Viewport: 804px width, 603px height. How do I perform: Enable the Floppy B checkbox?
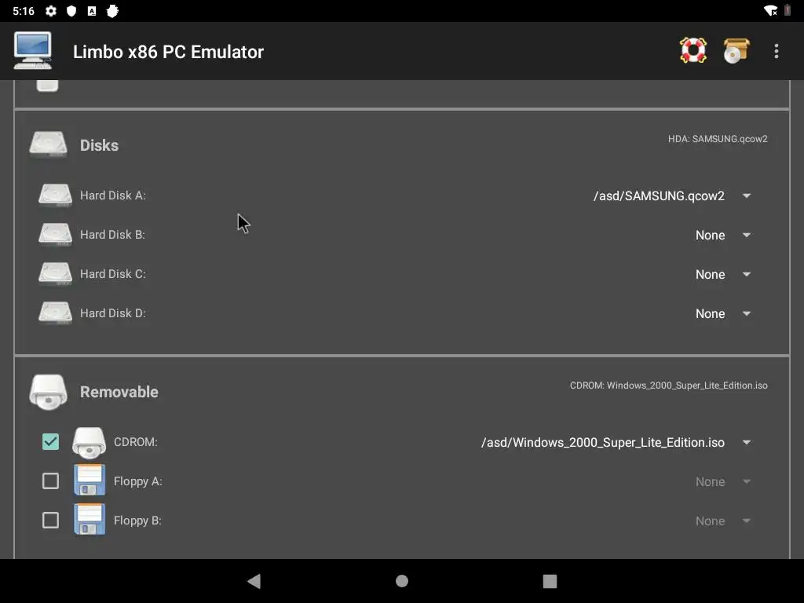50,520
